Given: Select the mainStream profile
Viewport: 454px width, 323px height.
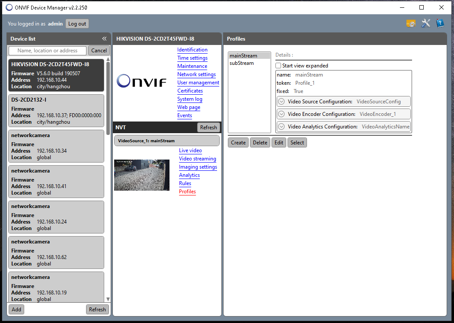Looking at the screenshot, I should pyautogui.click(x=249, y=56).
